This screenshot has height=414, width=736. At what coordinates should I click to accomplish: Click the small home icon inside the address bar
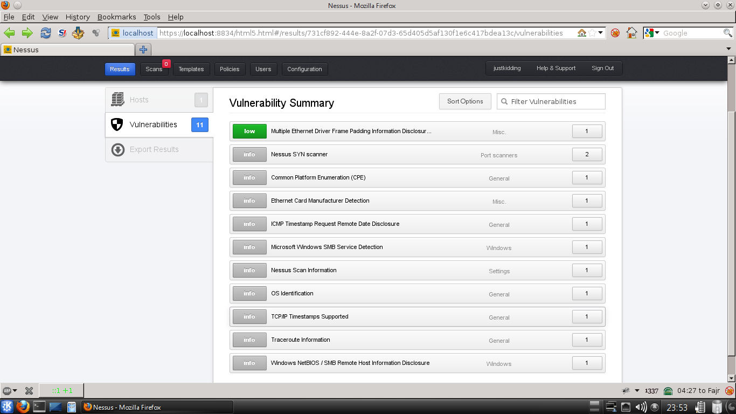pos(582,33)
